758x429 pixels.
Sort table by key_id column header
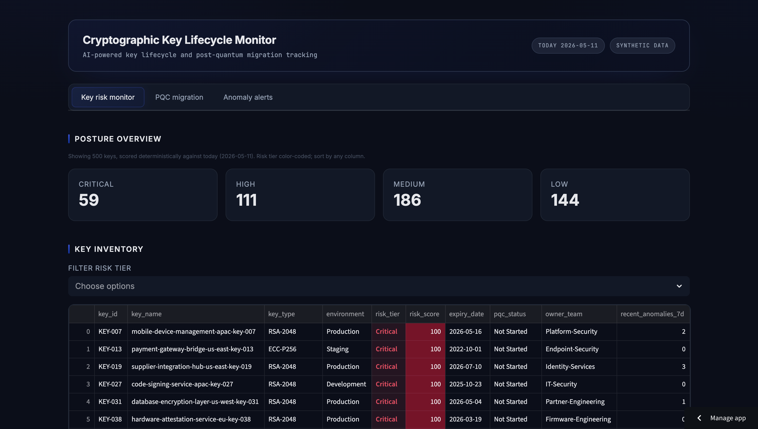click(111, 314)
